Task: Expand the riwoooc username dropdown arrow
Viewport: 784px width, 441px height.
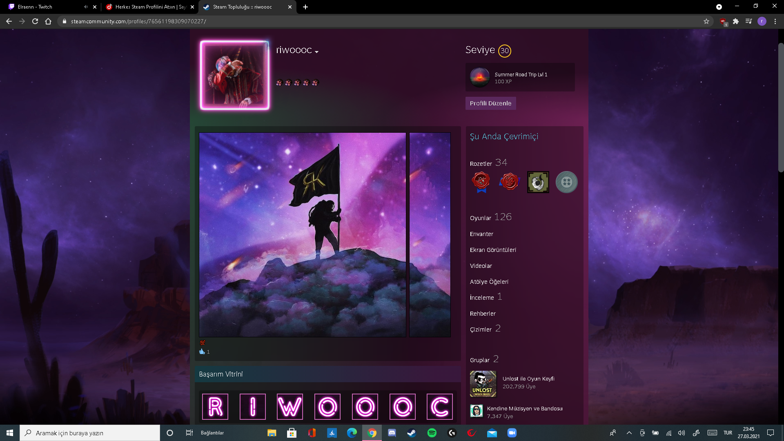Action: [x=317, y=52]
